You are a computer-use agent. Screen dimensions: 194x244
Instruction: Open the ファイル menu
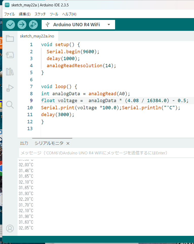9,14
